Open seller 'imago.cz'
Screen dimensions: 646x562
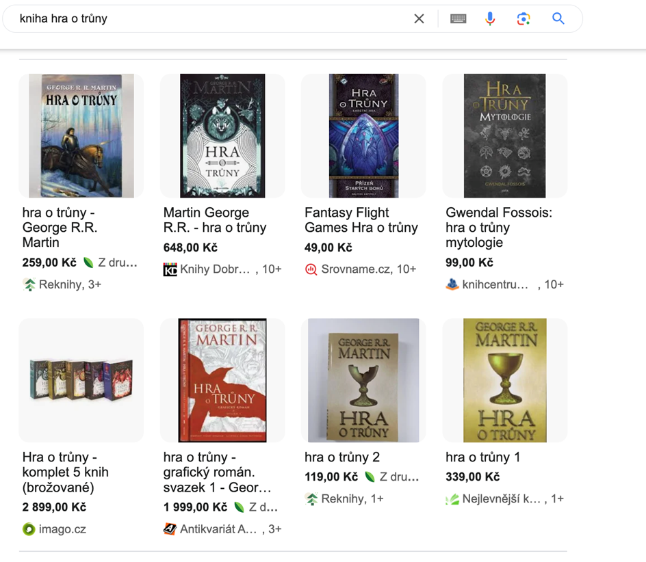(x=62, y=529)
